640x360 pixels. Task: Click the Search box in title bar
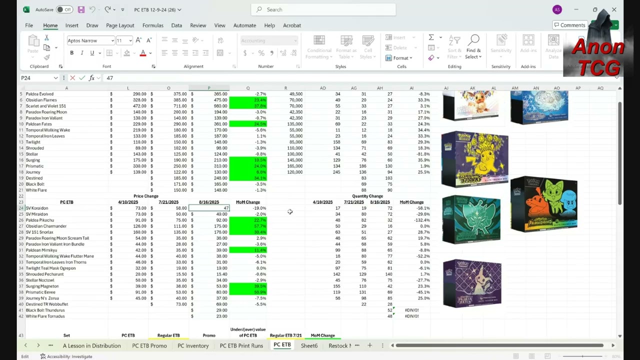coord(323,9)
